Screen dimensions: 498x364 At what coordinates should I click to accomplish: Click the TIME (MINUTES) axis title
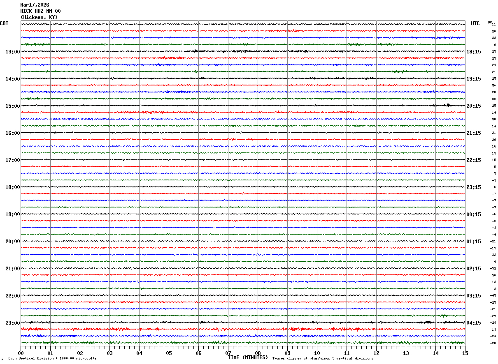pyautogui.click(x=248, y=357)
